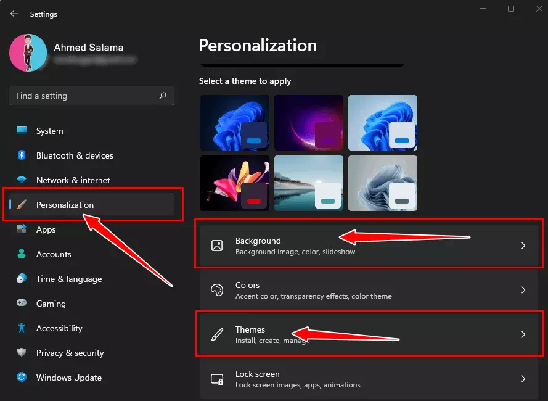Minimize the Settings window
The height and width of the screenshot is (401, 548).
click(483, 9)
